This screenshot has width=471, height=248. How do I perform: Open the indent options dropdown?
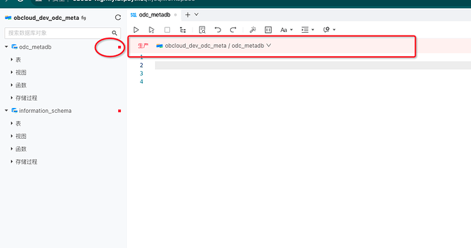308,30
